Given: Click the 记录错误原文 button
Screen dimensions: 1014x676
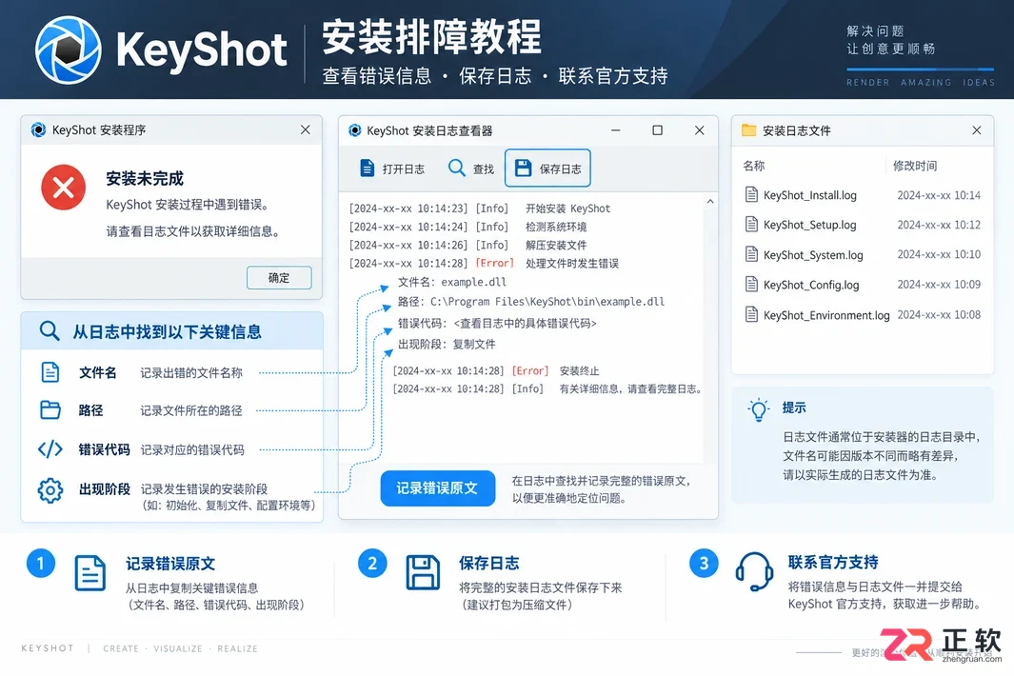Looking at the screenshot, I should 438,488.
